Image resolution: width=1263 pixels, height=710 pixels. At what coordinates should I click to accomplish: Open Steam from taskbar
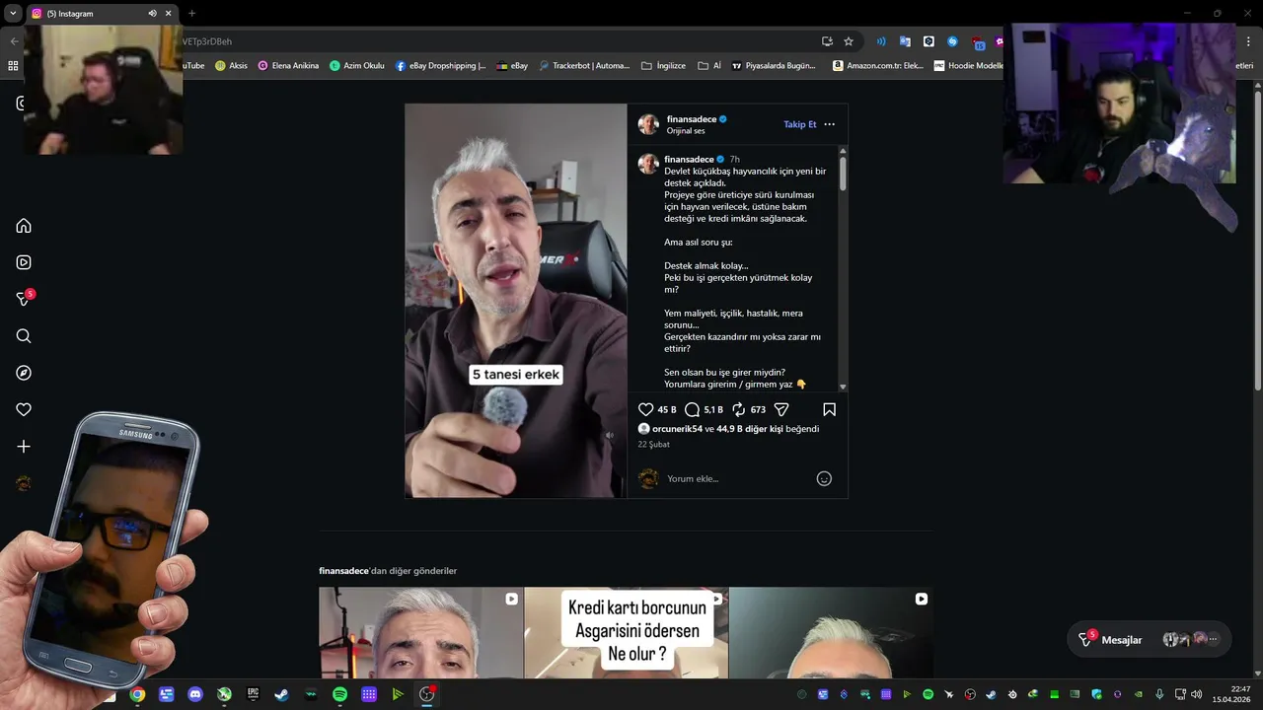[x=282, y=694]
